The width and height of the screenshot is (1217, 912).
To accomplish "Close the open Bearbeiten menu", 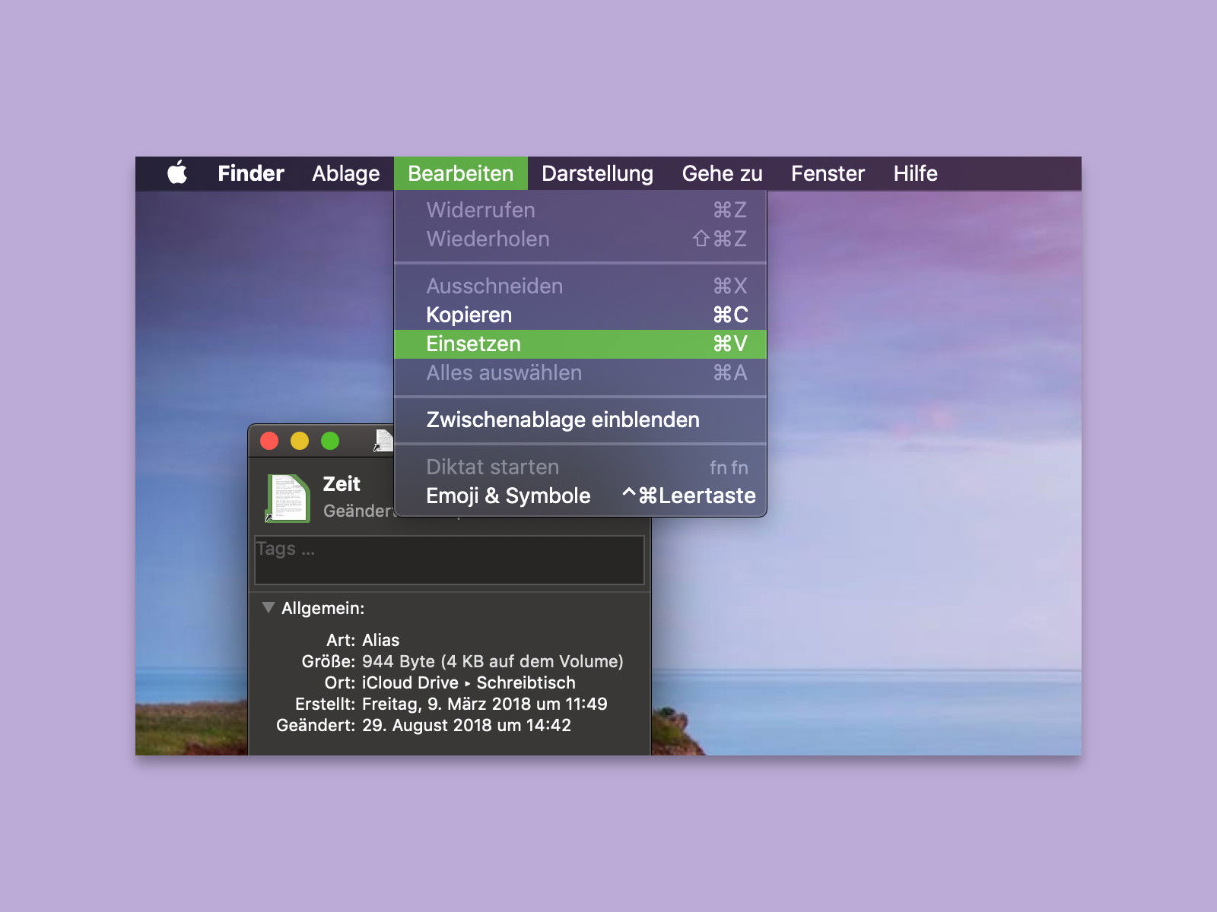I will [460, 173].
